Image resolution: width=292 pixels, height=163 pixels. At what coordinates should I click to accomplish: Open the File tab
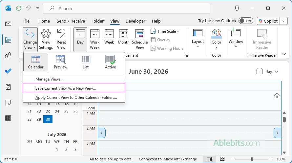click(x=26, y=21)
